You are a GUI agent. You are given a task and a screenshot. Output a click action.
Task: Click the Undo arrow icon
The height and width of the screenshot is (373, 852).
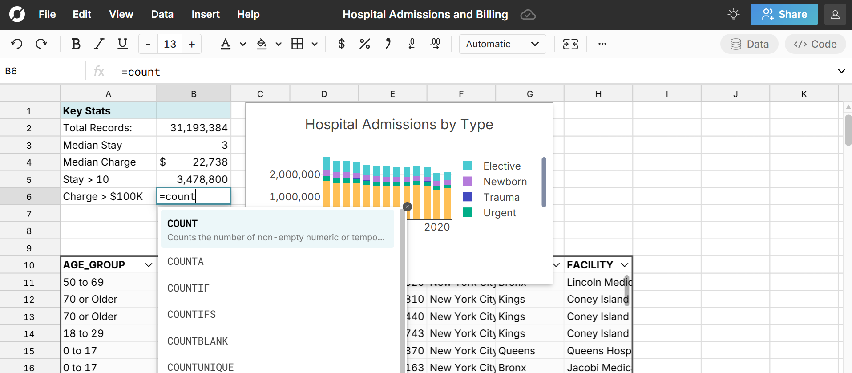[17, 44]
